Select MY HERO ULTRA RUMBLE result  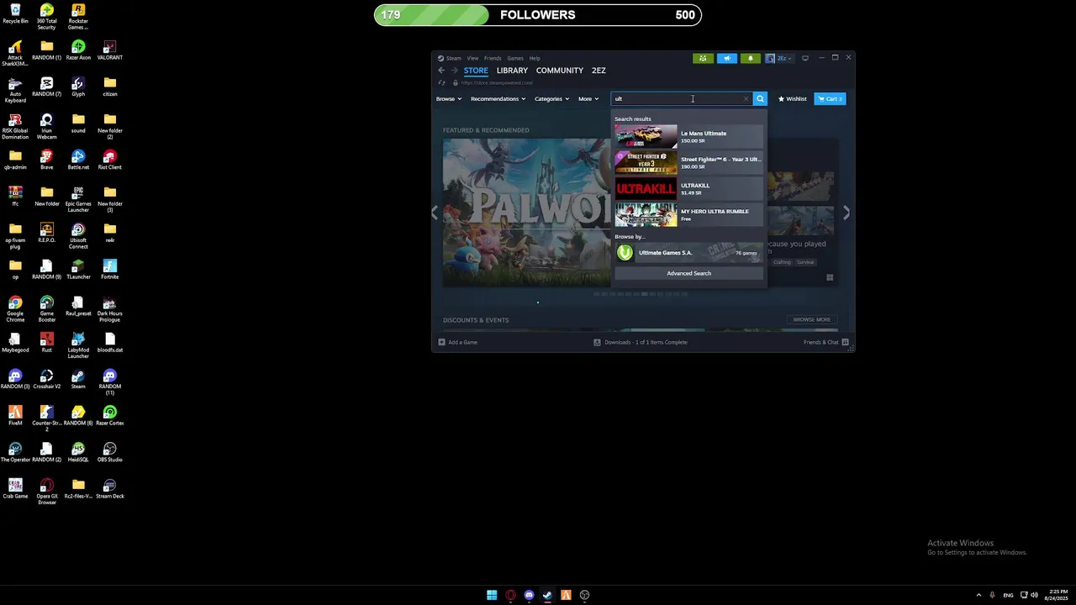[688, 214]
